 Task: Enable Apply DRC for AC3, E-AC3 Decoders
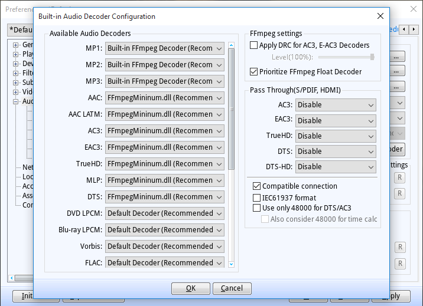coord(253,45)
